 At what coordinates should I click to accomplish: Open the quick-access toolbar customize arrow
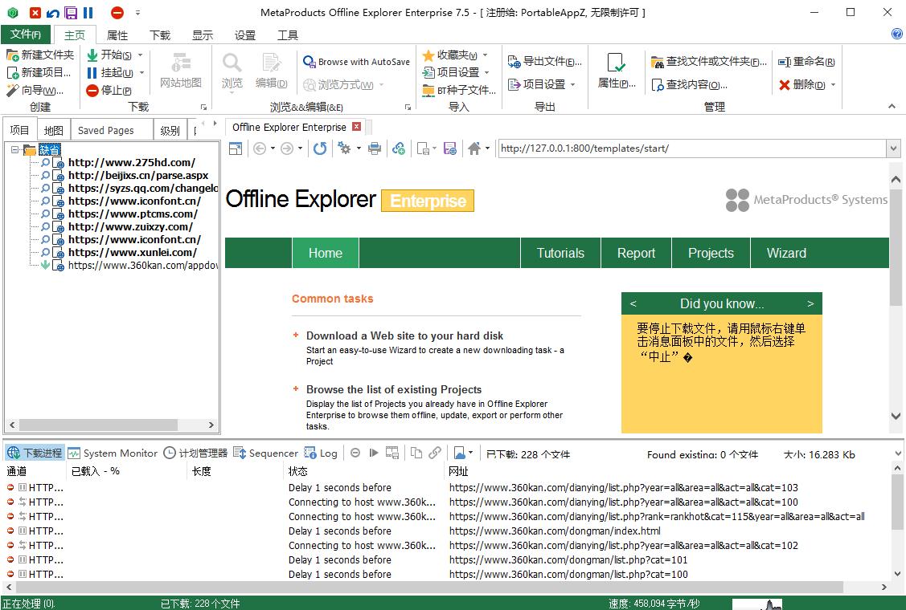click(137, 13)
